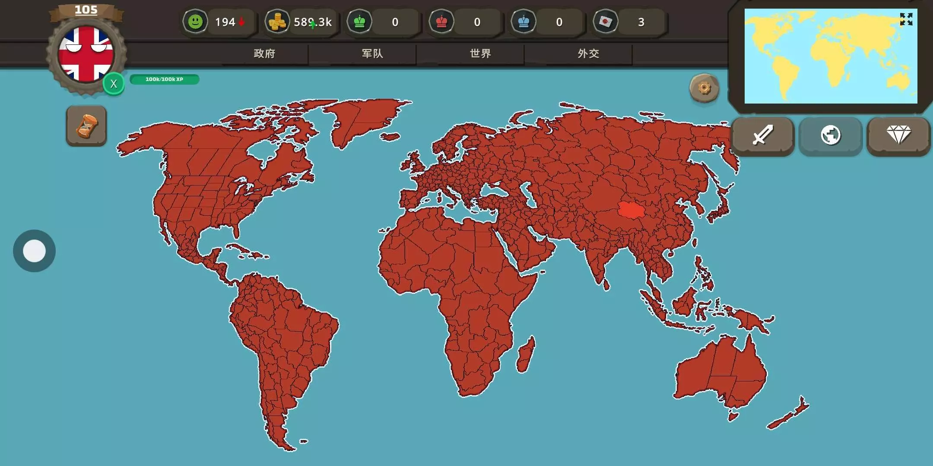The width and height of the screenshot is (933, 466).
Task: Open the 世界 menu tab
Action: tap(480, 54)
